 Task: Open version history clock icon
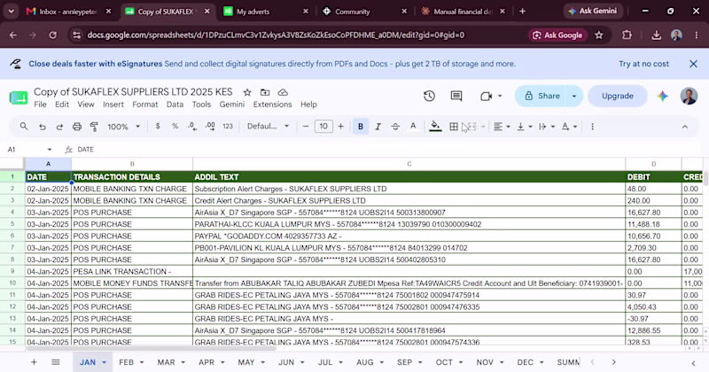[429, 96]
